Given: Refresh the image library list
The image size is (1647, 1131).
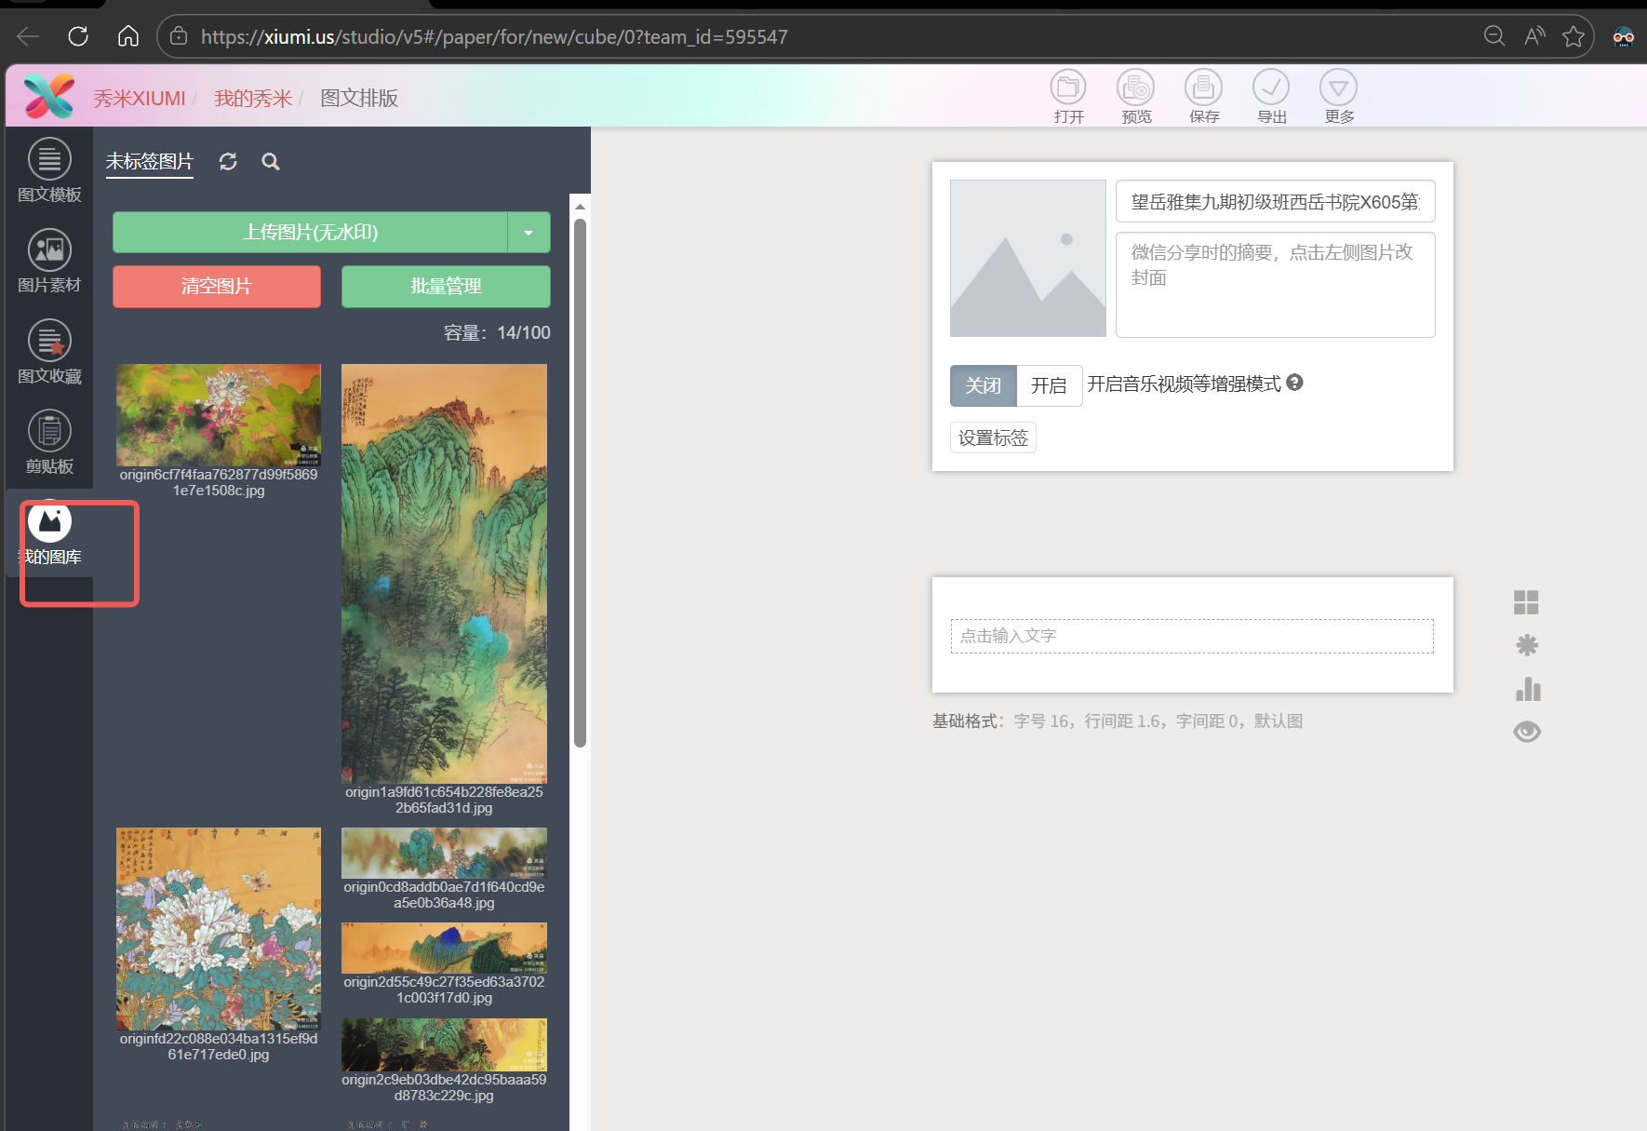Looking at the screenshot, I should (228, 162).
